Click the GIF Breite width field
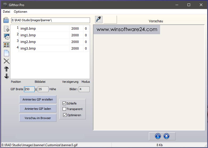The height and width of the screenshot is (148, 208). tap(29, 89)
